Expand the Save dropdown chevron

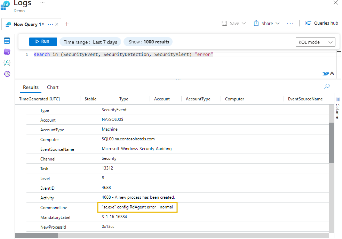(244, 23)
